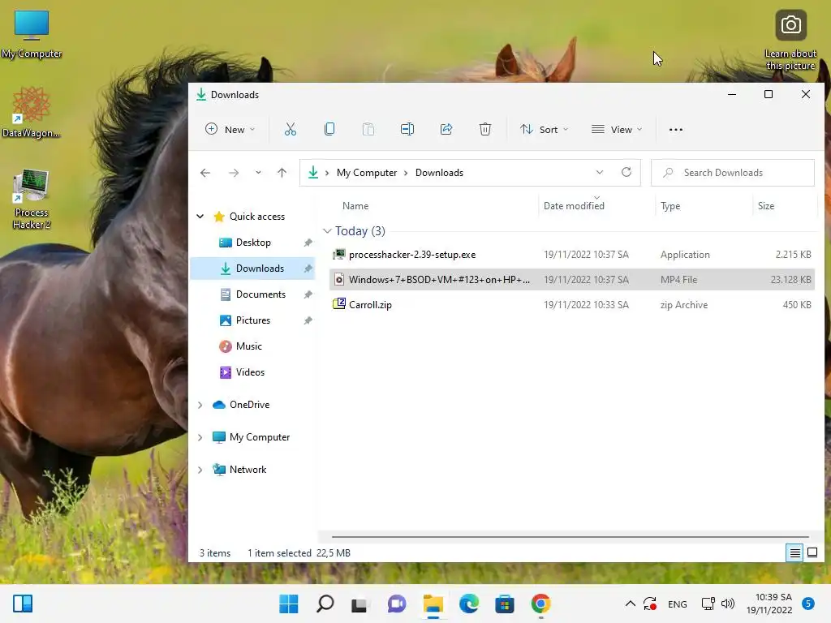Open notification badge showing 5

click(808, 604)
